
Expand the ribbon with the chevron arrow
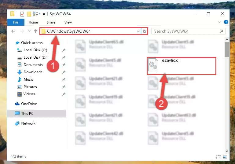point(219,22)
